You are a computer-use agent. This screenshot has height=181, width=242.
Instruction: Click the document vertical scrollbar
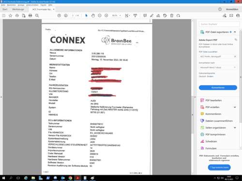[x=192, y=115]
